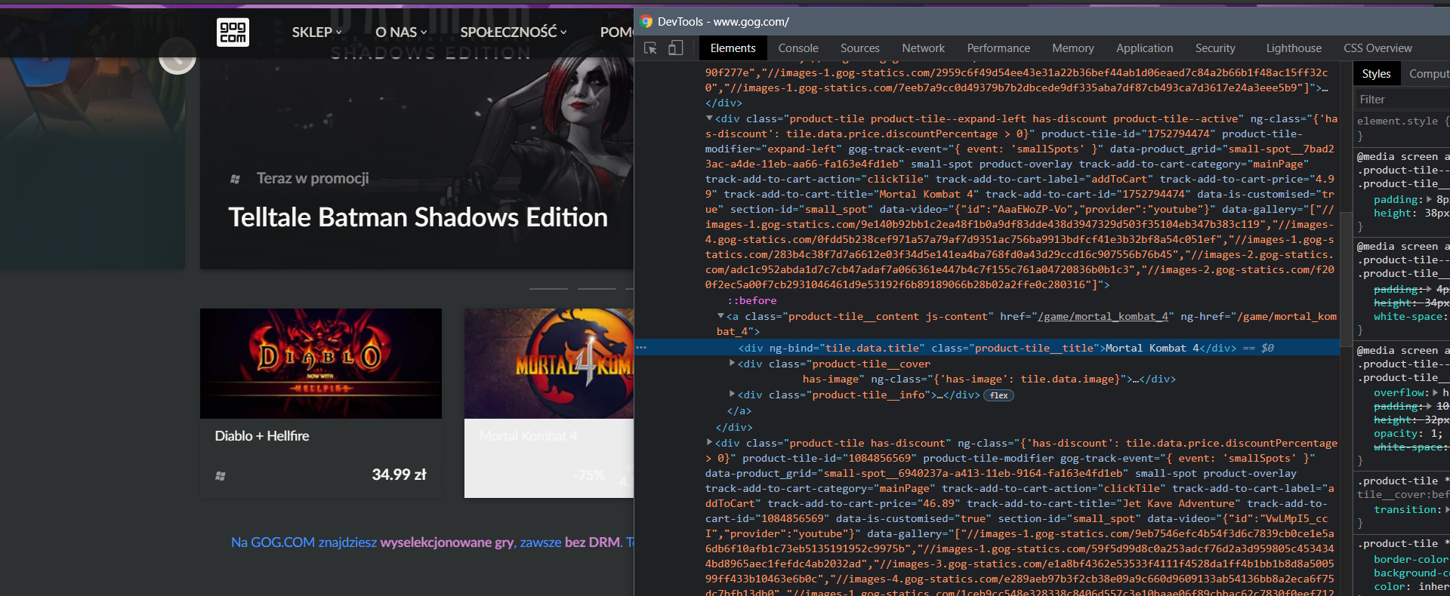Screen dimensions: 1450x596
Task: Collapse the product-tile__content anchor node
Action: [720, 317]
